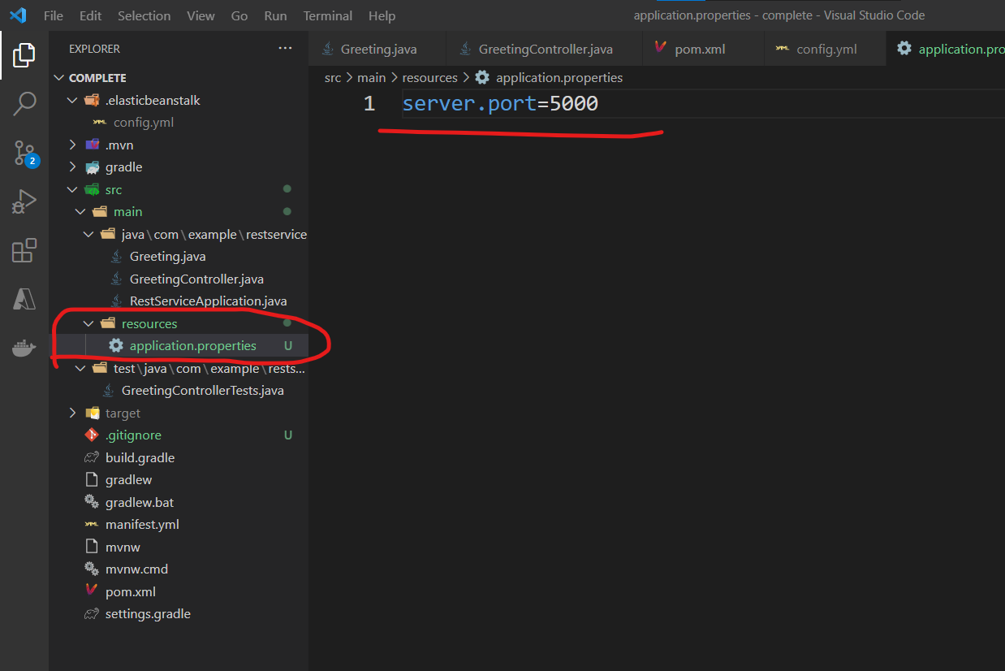The image size is (1005, 671).
Task: Collapse the main folder
Action: (80, 212)
